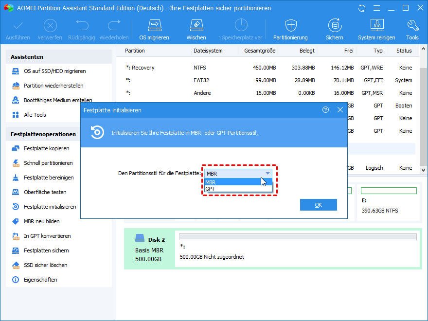Click the Logisch partition row
The height and width of the screenshot is (321, 428).
click(382, 168)
